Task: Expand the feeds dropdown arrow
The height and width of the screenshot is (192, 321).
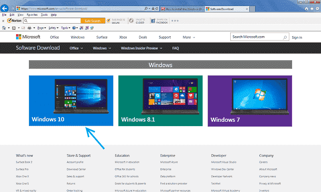Action: tap(18, 28)
